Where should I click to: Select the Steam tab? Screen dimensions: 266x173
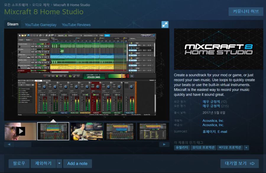(13, 24)
